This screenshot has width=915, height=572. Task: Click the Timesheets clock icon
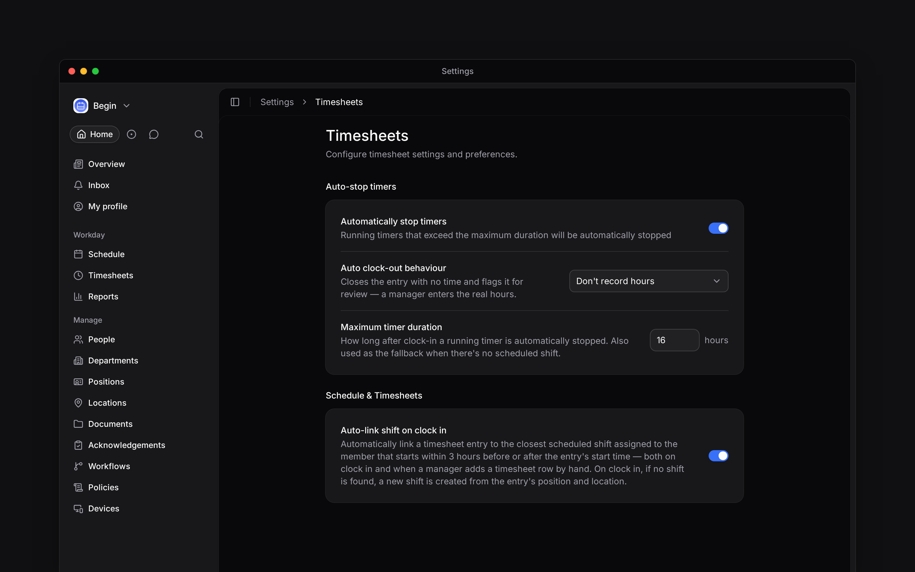78,275
